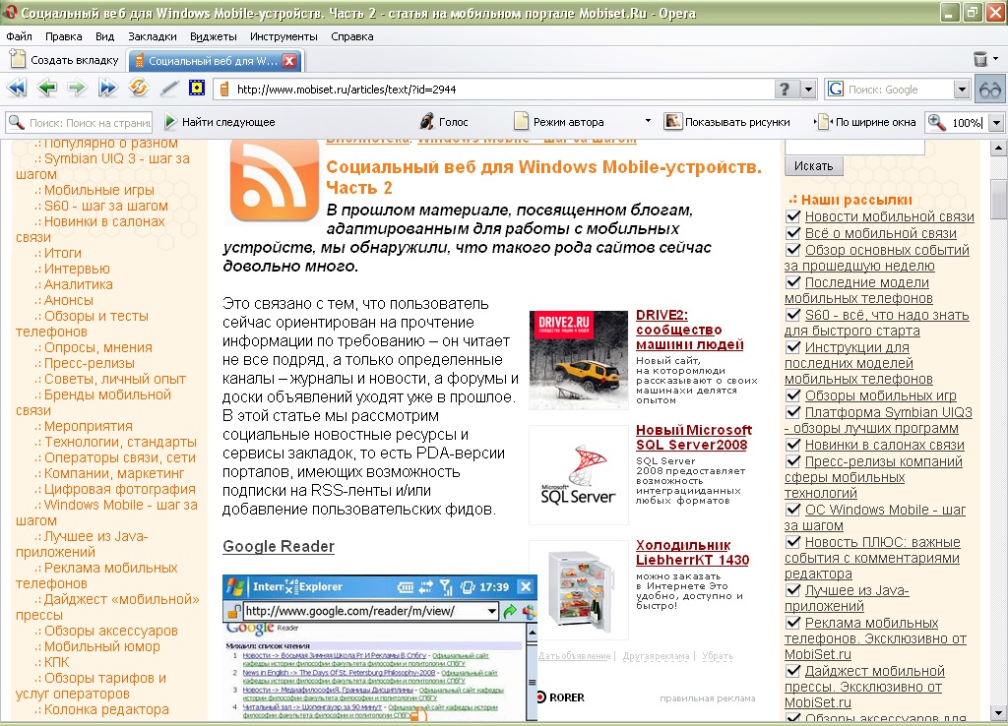This screenshot has width=1008, height=726.
Task: Click the orange RSS feed icon
Action: (275, 181)
